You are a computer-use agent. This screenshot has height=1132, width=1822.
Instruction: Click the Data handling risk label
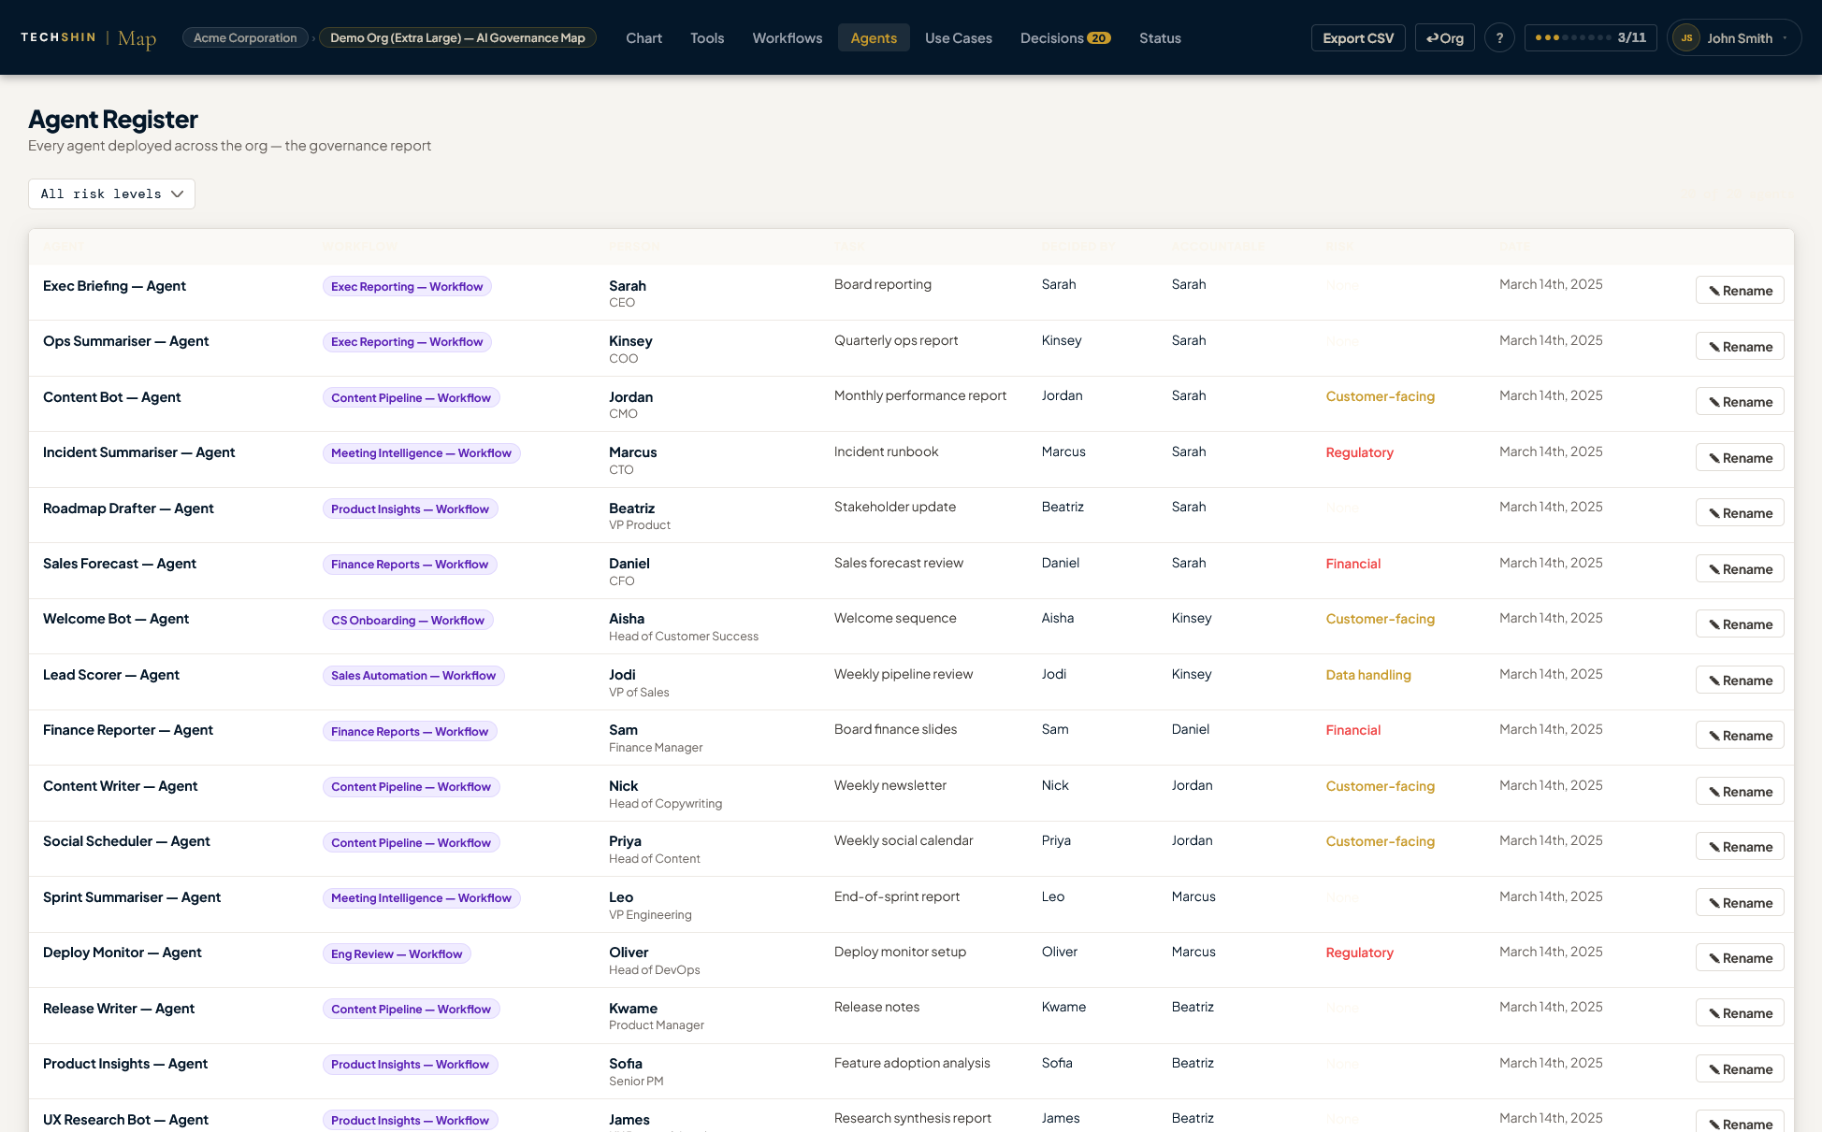pos(1368,675)
